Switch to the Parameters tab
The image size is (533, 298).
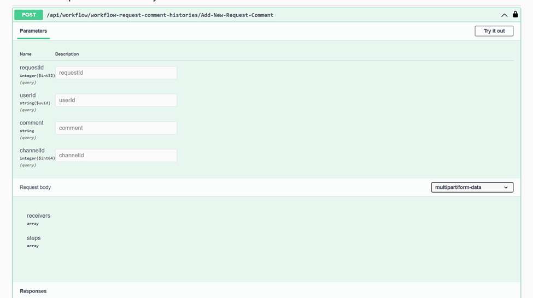click(33, 31)
